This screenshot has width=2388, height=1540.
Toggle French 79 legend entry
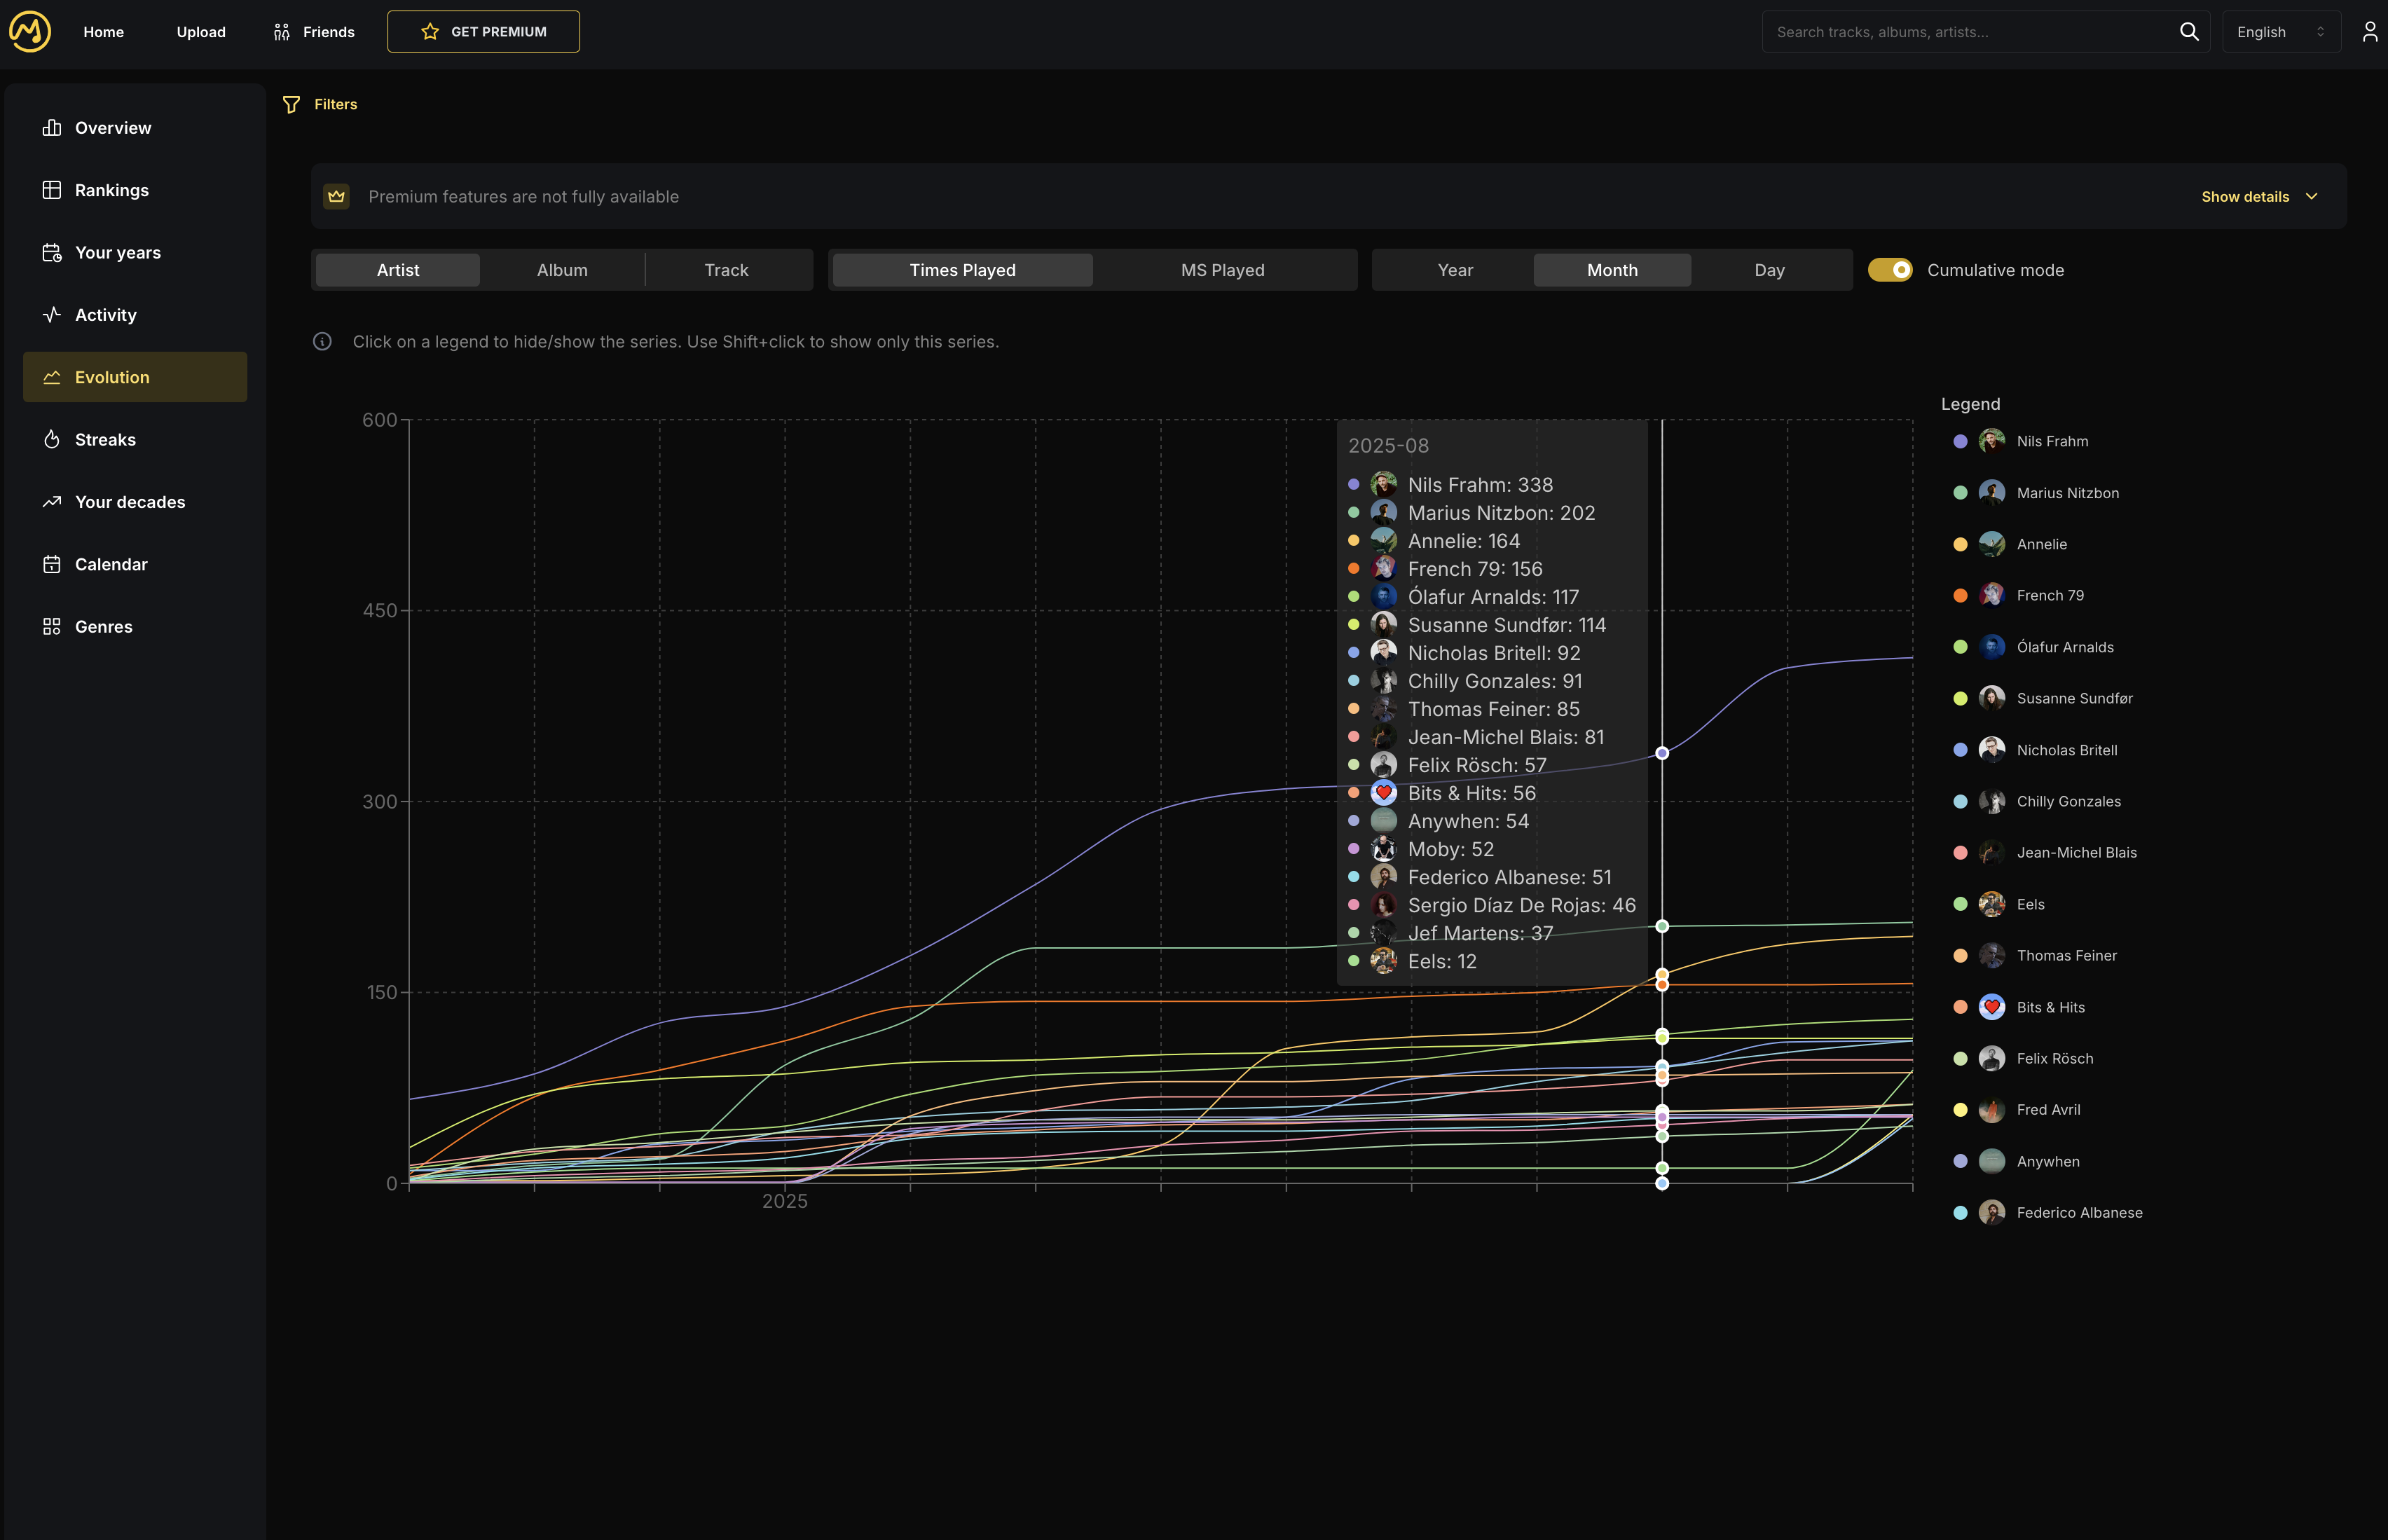[2049, 595]
